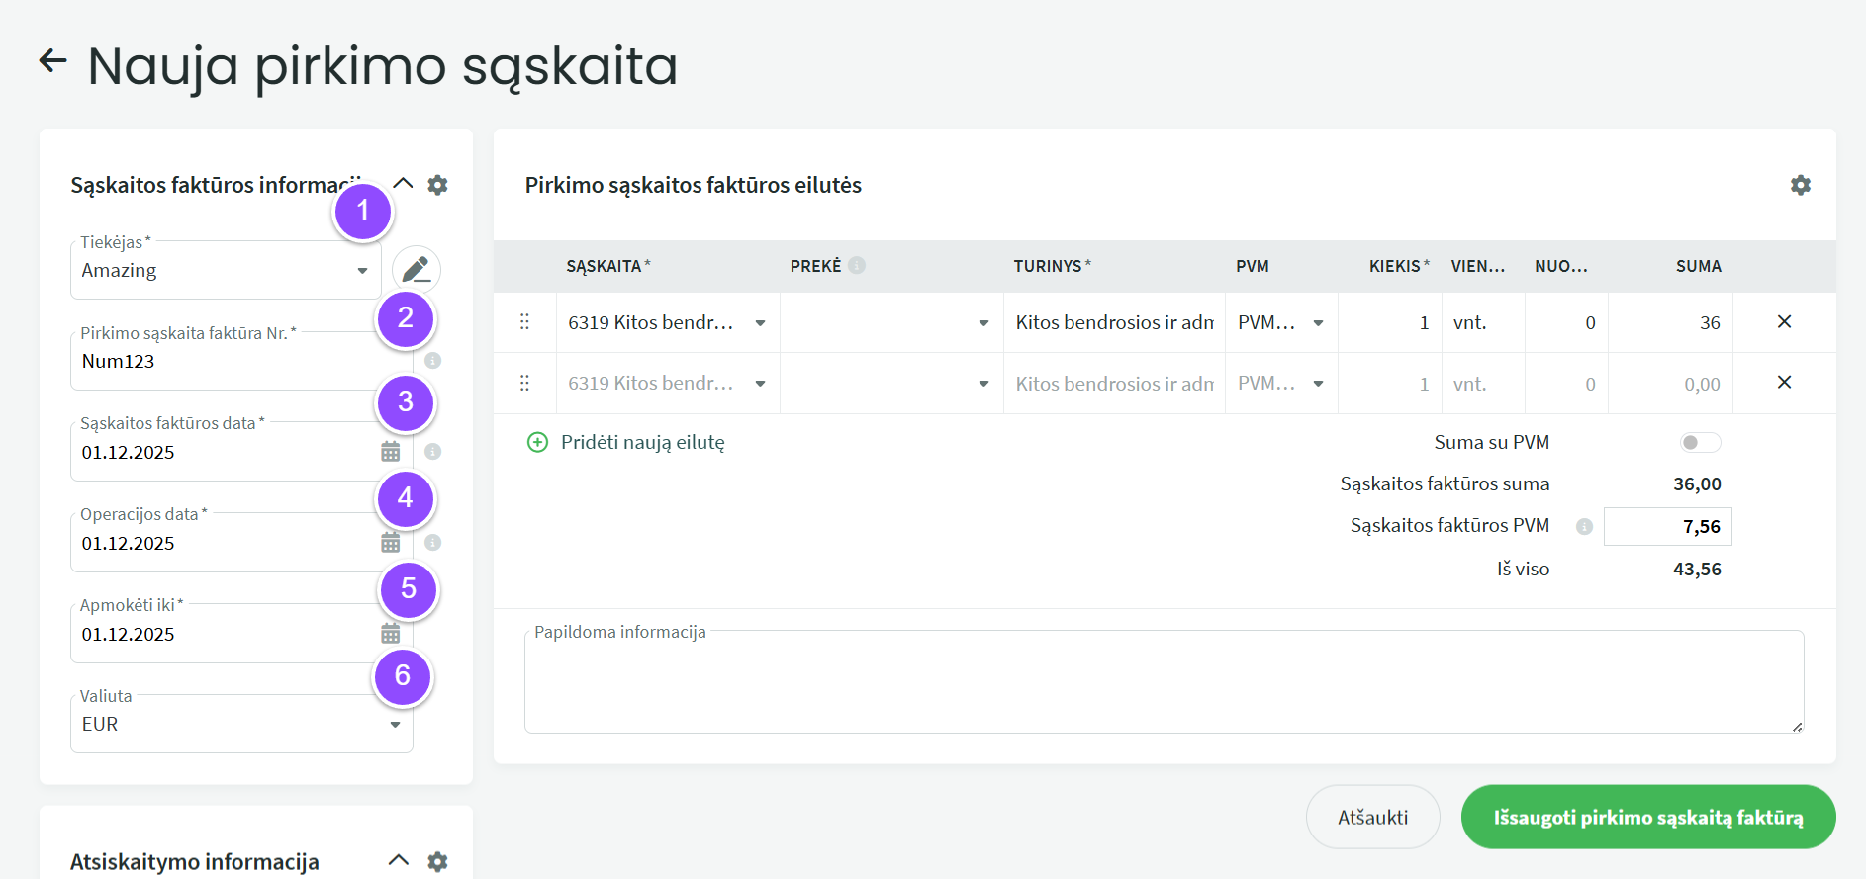This screenshot has height=879, width=1866.
Task: Click the Atšaukti button
Action: coord(1372,818)
